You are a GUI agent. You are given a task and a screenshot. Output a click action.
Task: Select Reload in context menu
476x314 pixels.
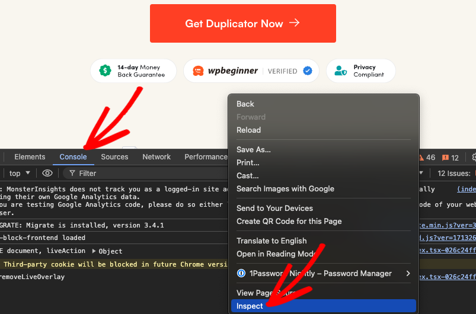324,130
